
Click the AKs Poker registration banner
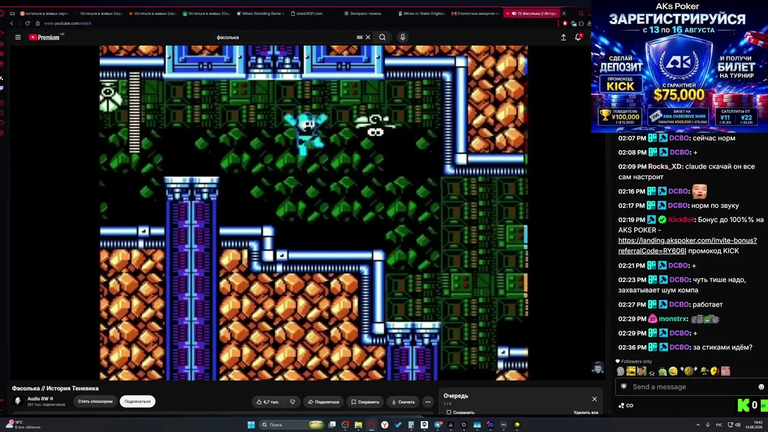point(679,66)
